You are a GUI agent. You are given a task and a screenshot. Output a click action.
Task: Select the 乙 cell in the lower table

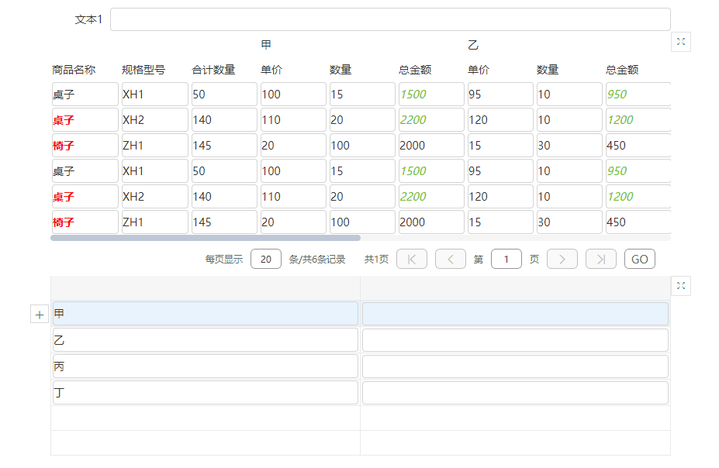206,340
